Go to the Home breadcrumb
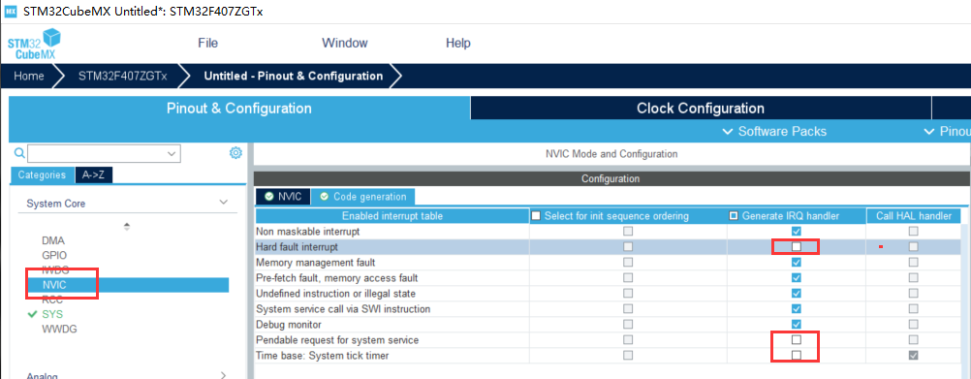Image resolution: width=971 pixels, height=379 pixels. point(29,77)
